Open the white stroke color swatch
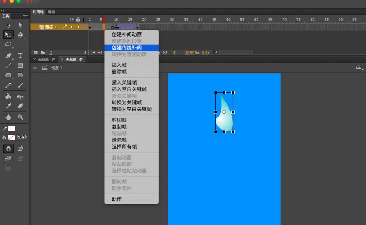The width and height of the screenshot is (366, 225). pos(11,129)
